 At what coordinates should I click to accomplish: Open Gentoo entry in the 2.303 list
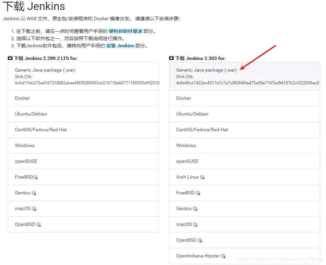[x=245, y=209]
